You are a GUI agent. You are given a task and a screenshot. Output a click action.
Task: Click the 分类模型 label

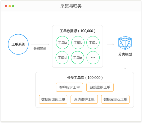(x=125, y=54)
